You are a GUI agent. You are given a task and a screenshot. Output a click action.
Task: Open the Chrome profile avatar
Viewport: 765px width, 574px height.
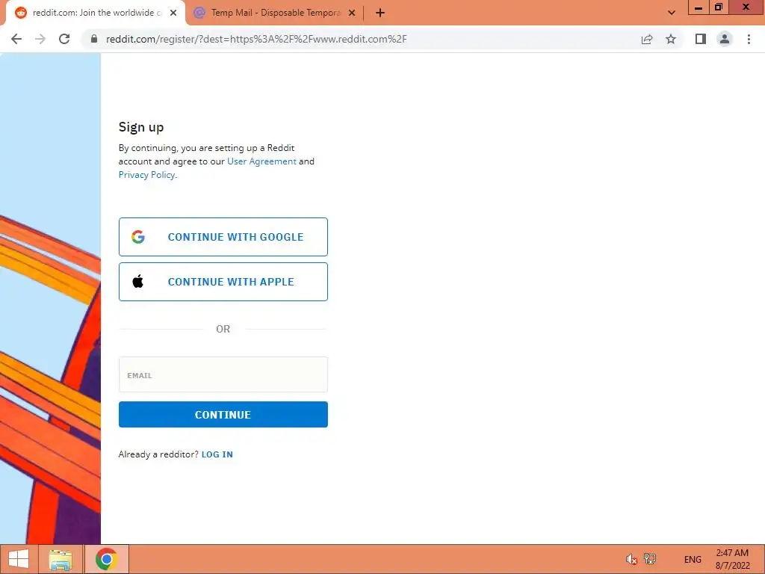pyautogui.click(x=725, y=39)
